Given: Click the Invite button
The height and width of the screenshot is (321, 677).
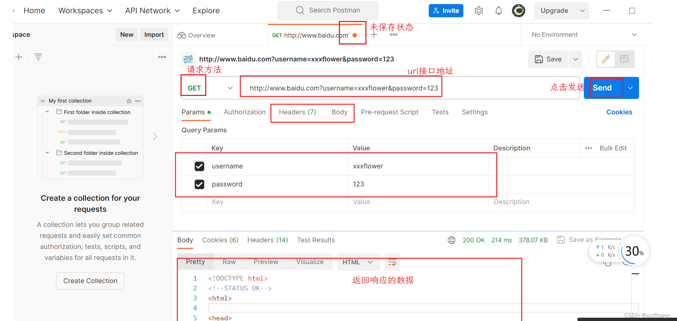Looking at the screenshot, I should pos(446,11).
